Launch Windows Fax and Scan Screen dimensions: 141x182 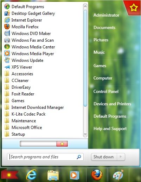(29, 40)
